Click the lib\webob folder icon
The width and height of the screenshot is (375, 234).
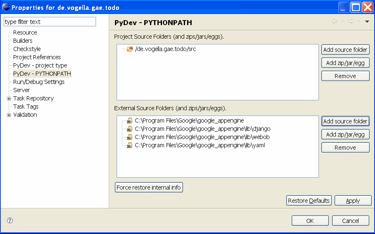tap(129, 137)
